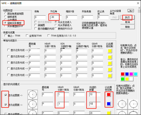Image resolution: width=141 pixels, height=115 pixels.
Task: Pick the horizontal line circle pattern under 绘制光线图形
Action: point(133,104)
